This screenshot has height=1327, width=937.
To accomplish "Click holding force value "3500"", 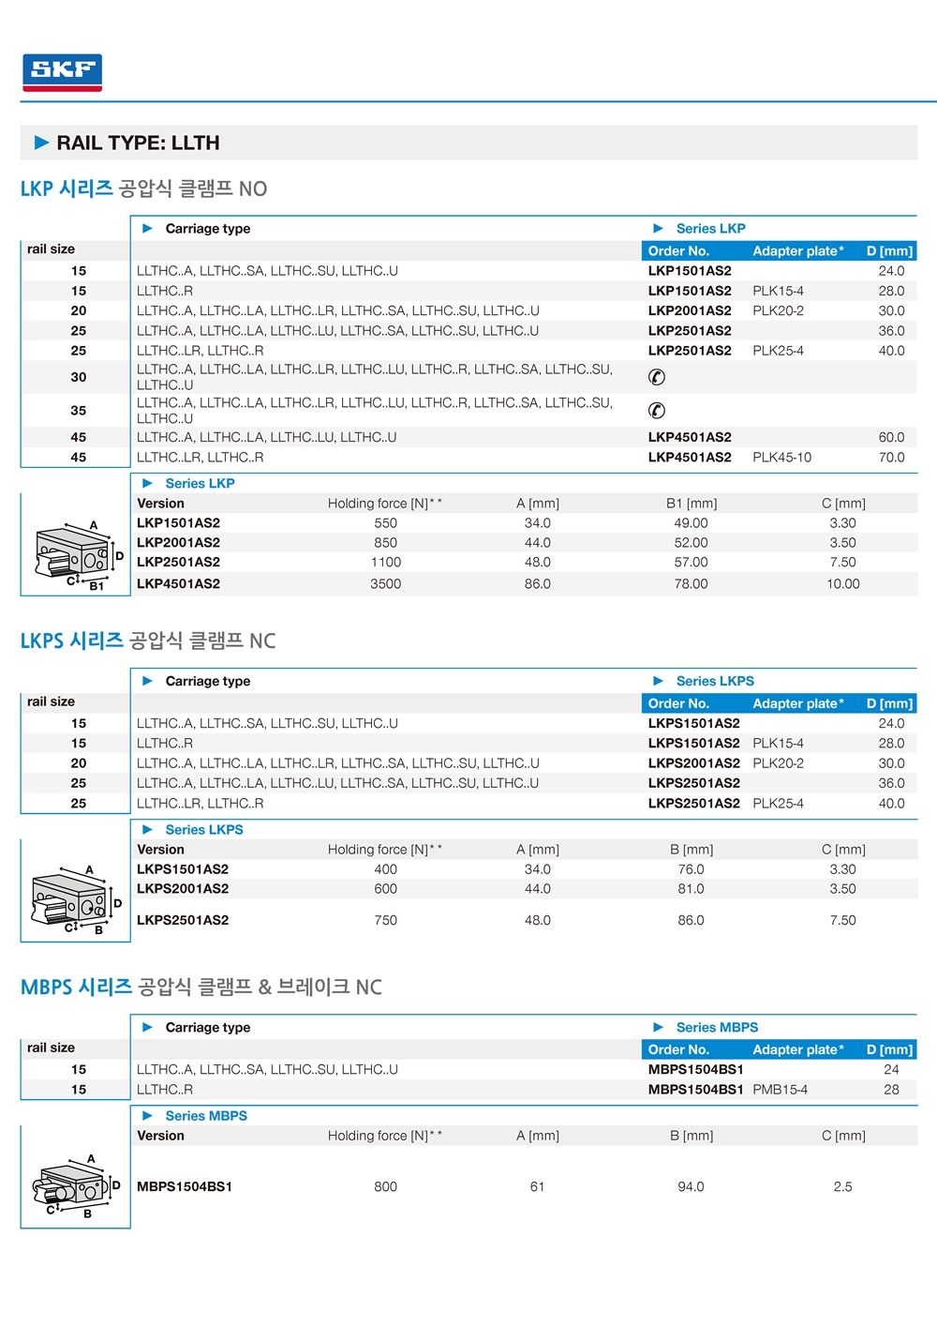I will pyautogui.click(x=385, y=583).
